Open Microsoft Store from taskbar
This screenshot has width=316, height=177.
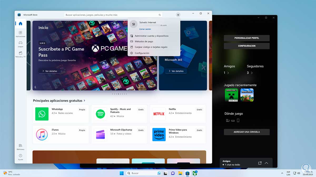click(187, 173)
